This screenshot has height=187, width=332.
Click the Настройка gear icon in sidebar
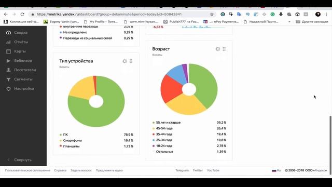coord(8,89)
